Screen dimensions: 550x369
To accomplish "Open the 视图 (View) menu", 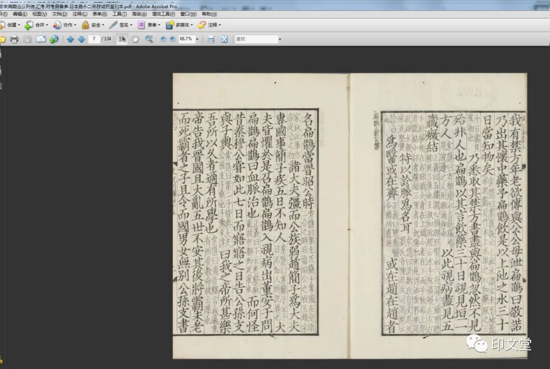I will click(x=40, y=14).
